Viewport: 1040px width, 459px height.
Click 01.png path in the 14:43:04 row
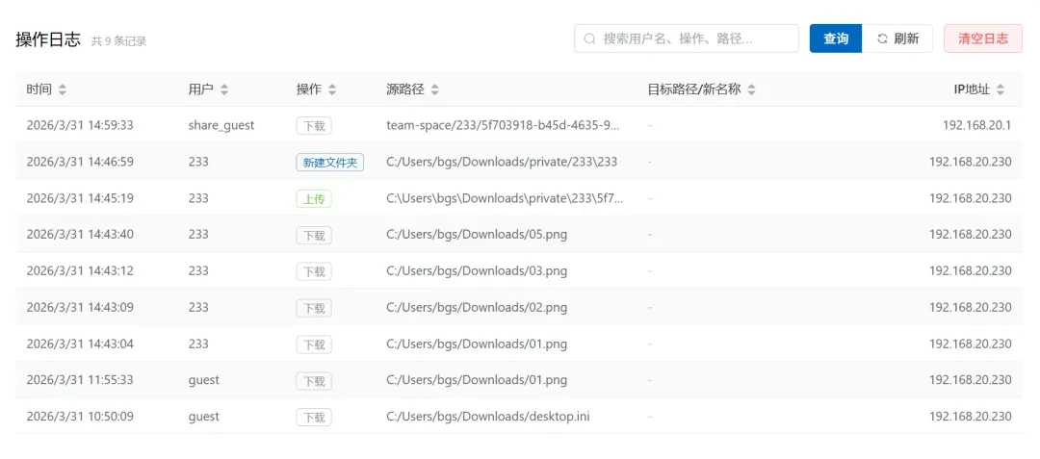477,344
